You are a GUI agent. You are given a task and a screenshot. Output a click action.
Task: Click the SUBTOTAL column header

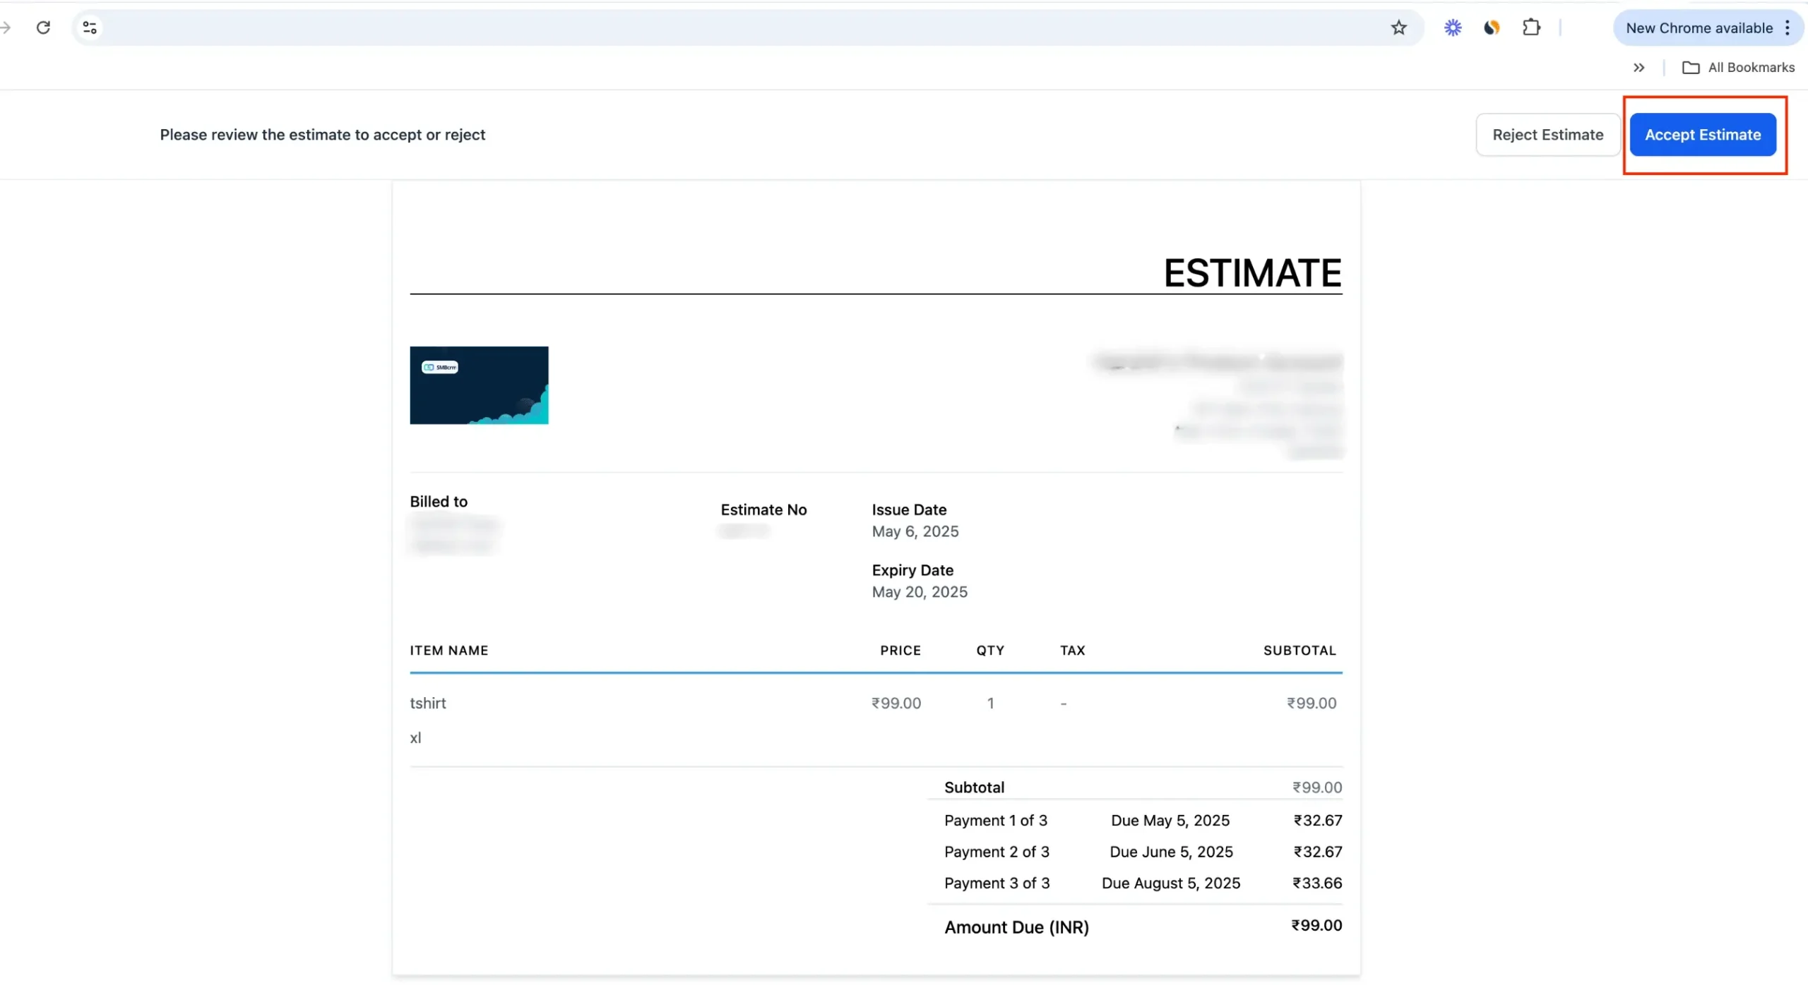1299,651
